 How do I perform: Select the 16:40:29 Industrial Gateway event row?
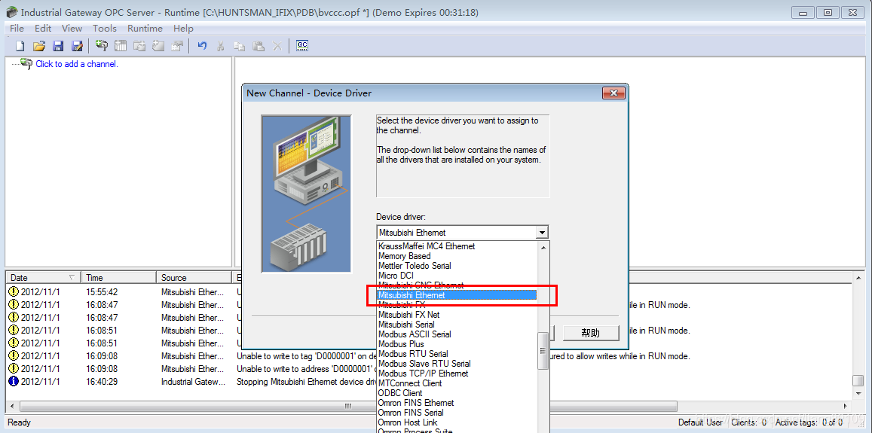[x=430, y=382]
